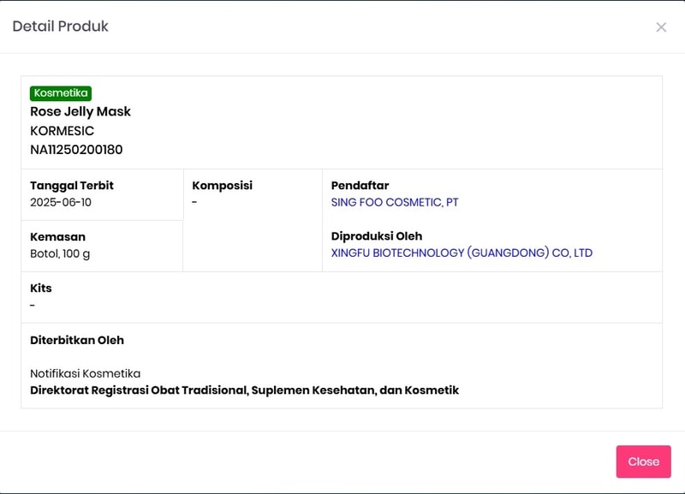Click the Pendaftar heading
The image size is (685, 494).
click(360, 186)
